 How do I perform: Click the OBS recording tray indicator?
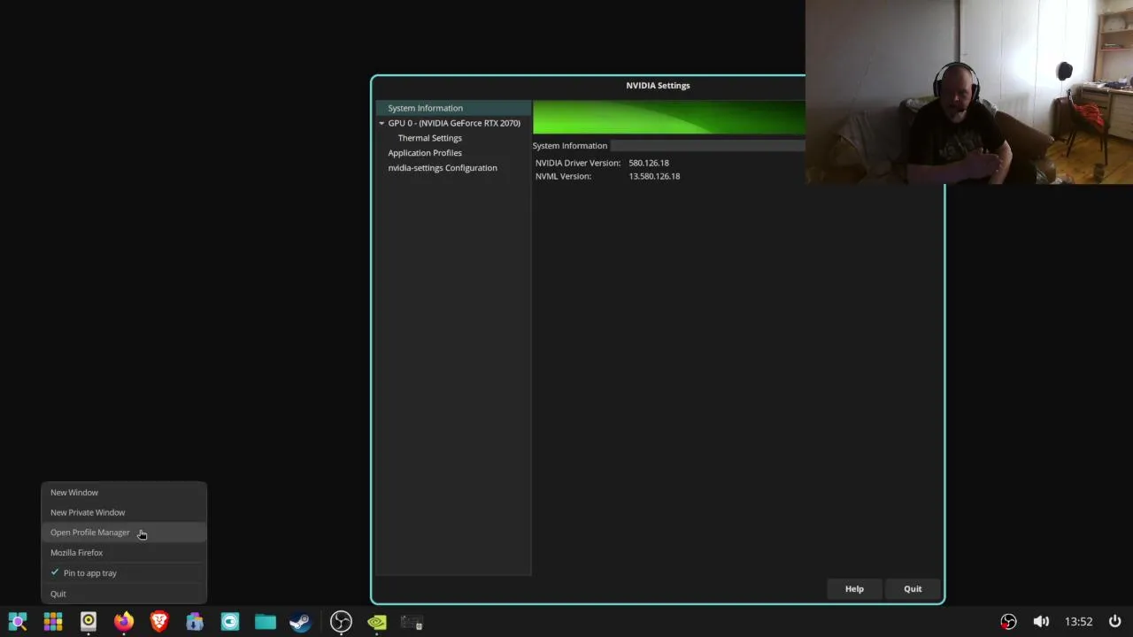click(1008, 621)
